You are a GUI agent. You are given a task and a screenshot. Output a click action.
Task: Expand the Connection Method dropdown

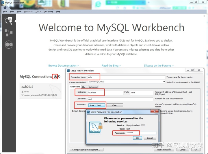164,82
